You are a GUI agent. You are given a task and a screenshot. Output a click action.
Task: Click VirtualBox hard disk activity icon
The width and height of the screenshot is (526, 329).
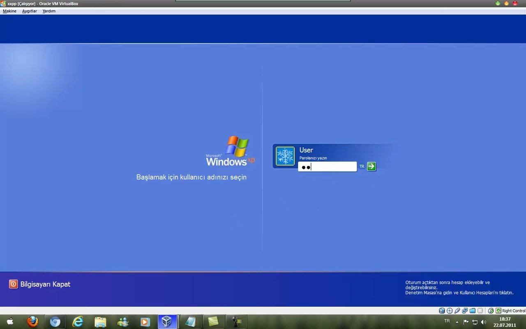click(x=442, y=310)
